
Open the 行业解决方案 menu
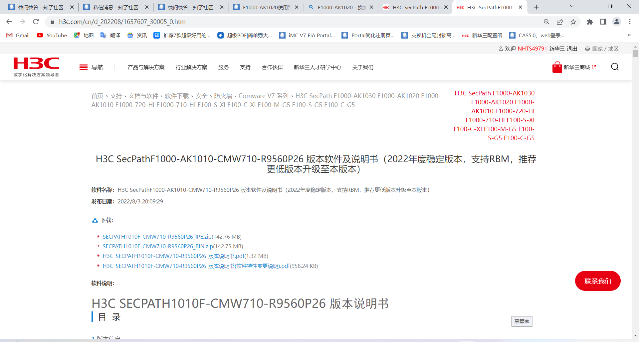coord(191,67)
